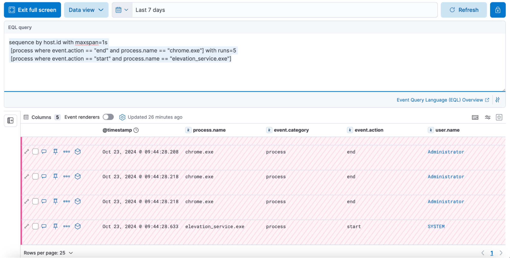Click the @timestamp column header
Viewport: 510px width, 258px height.
tap(117, 130)
